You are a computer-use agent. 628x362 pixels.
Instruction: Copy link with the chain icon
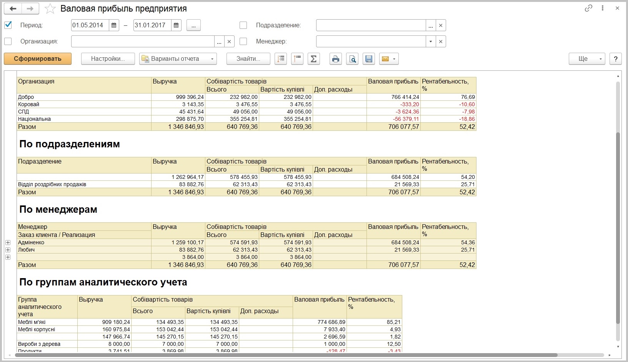pos(588,8)
